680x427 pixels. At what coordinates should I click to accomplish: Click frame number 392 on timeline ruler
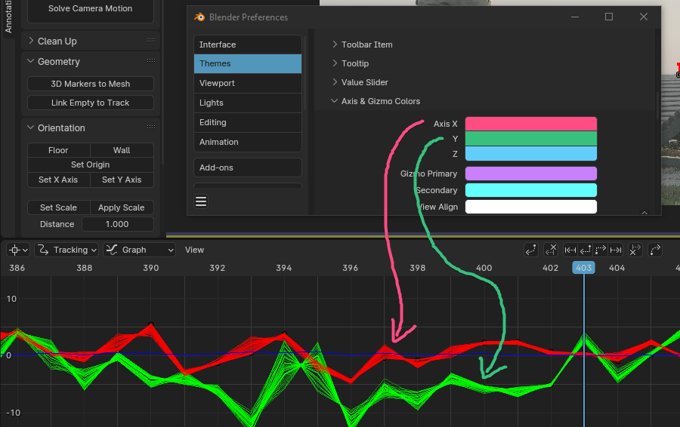tap(218, 268)
